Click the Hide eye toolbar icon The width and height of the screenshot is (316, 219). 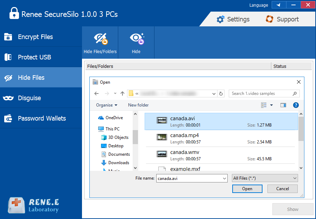[x=136, y=43]
